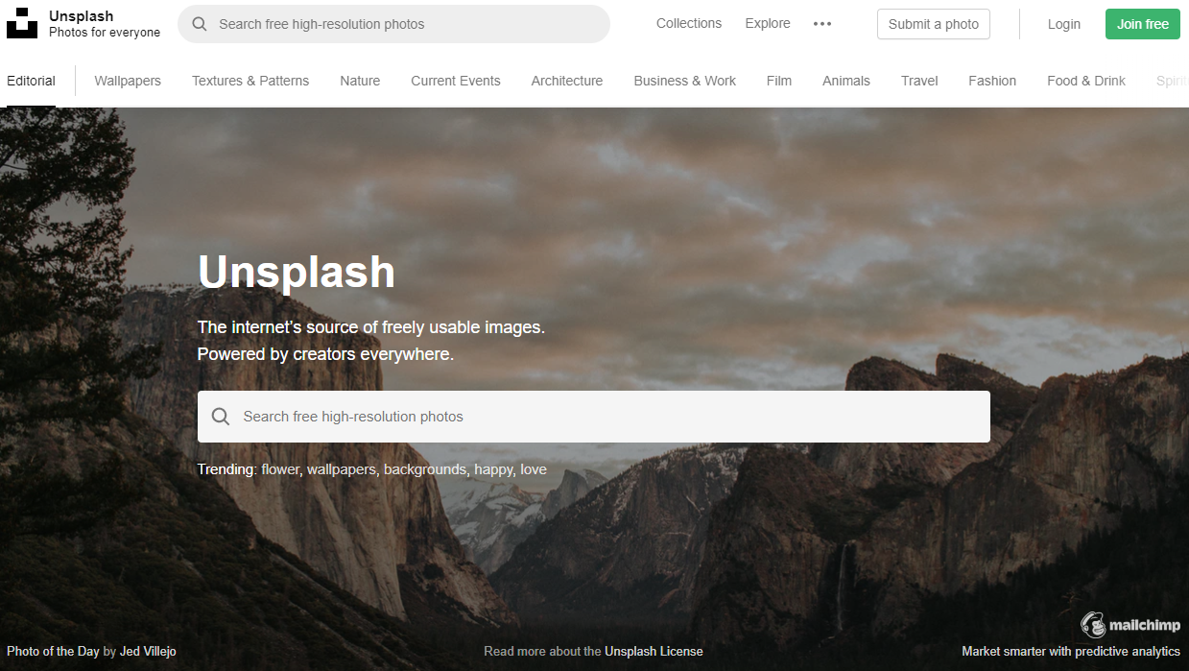This screenshot has height=671, width=1189.
Task: Open the Photo of the Day link
Action: (53, 651)
